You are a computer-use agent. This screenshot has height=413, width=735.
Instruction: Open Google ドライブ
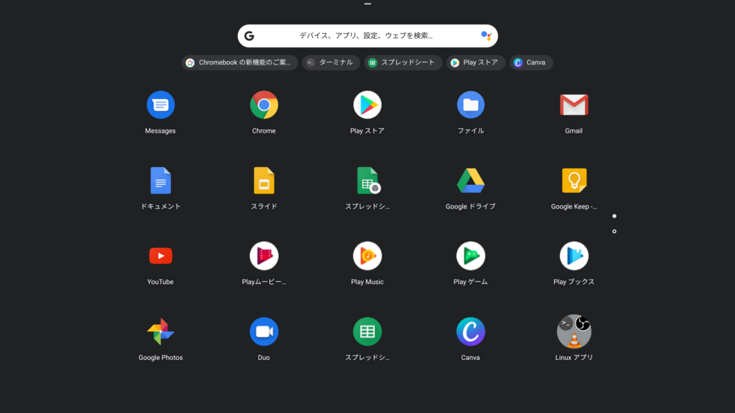(471, 180)
